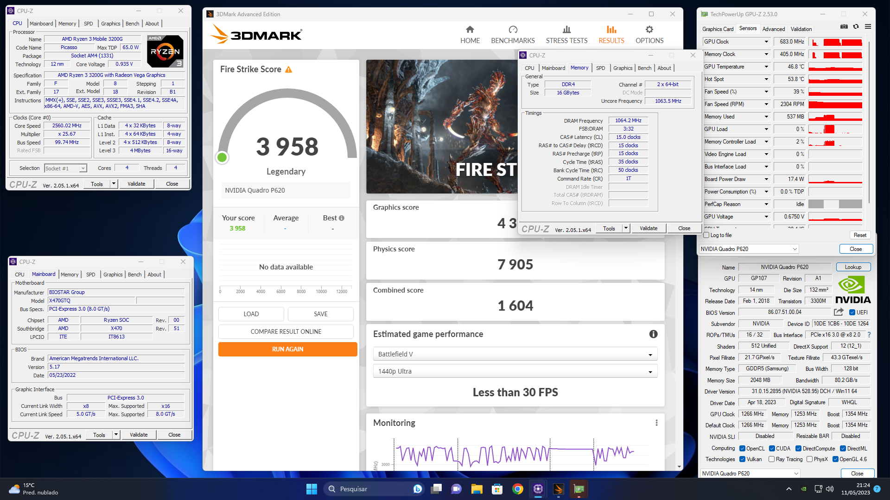The width and height of the screenshot is (890, 500).
Task: Open info for Estimated game performance
Action: (653, 334)
